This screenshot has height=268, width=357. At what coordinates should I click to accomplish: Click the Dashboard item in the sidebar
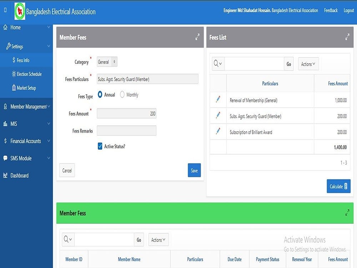19,175
